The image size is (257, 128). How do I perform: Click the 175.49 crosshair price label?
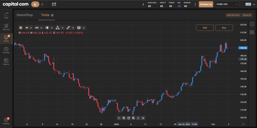click(x=243, y=59)
